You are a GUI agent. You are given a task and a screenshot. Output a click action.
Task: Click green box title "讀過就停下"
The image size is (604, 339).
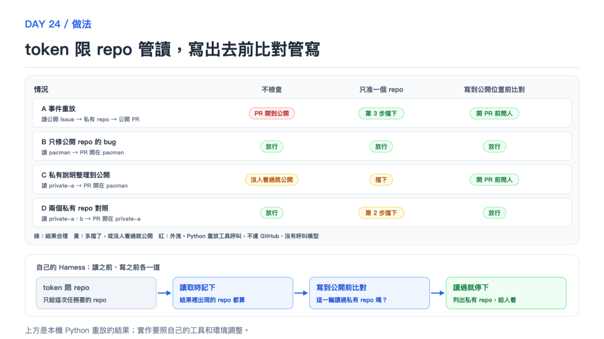click(471, 287)
